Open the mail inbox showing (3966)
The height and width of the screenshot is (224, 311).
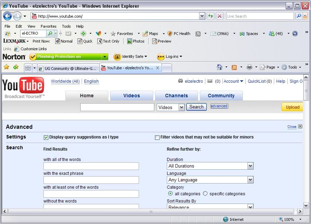(x=220, y=34)
